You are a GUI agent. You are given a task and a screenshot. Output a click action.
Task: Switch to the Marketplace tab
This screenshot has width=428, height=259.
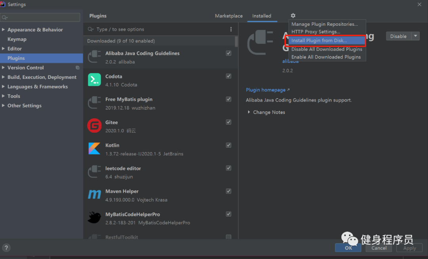(229, 16)
